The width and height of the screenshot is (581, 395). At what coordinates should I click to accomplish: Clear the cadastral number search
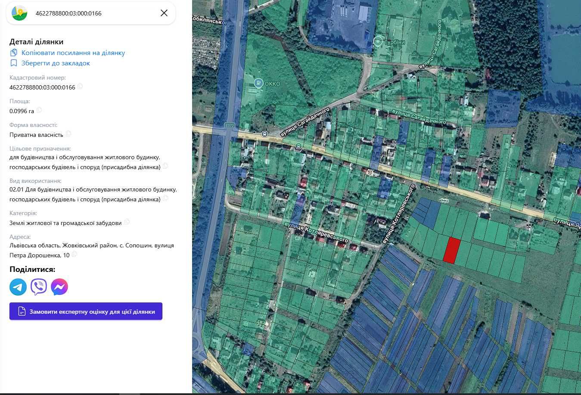tap(164, 13)
